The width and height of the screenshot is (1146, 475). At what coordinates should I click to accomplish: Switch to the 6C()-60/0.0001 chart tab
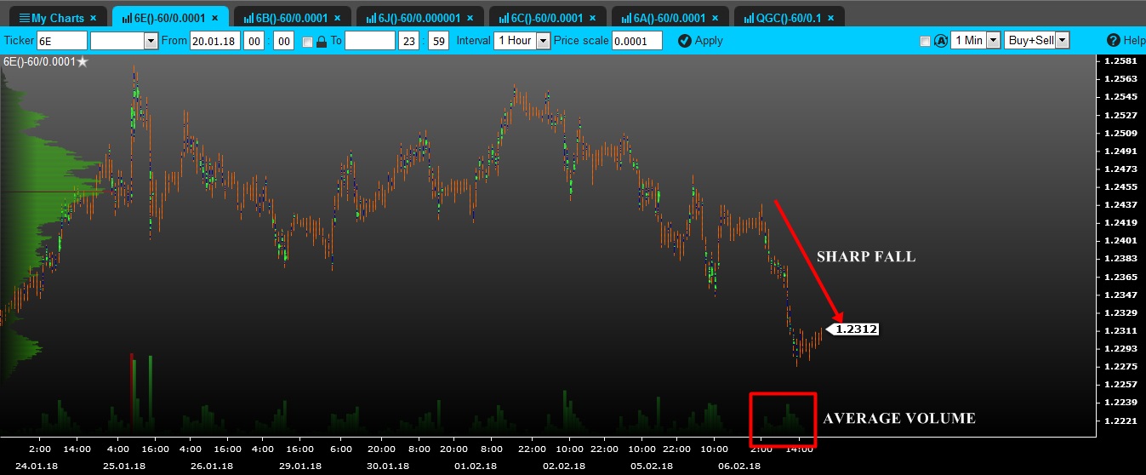coord(548,17)
